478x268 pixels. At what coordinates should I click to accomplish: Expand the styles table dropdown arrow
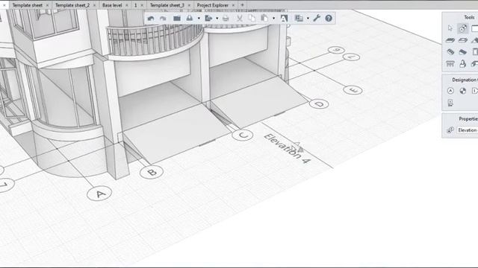(308, 19)
